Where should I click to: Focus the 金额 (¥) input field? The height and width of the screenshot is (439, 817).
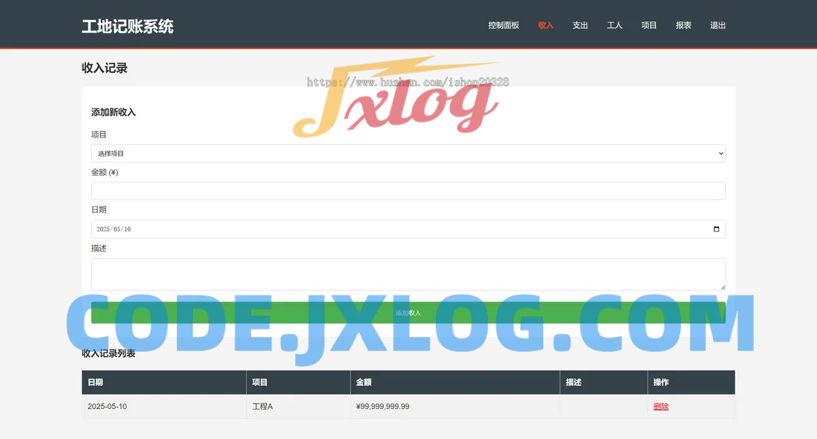(408, 191)
